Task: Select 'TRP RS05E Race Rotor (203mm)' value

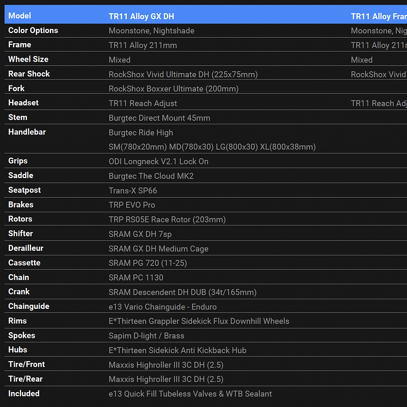Action: pyautogui.click(x=167, y=220)
